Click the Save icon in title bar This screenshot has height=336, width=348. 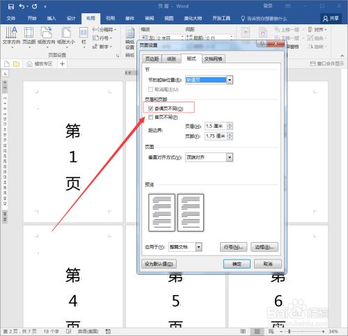(11, 6)
